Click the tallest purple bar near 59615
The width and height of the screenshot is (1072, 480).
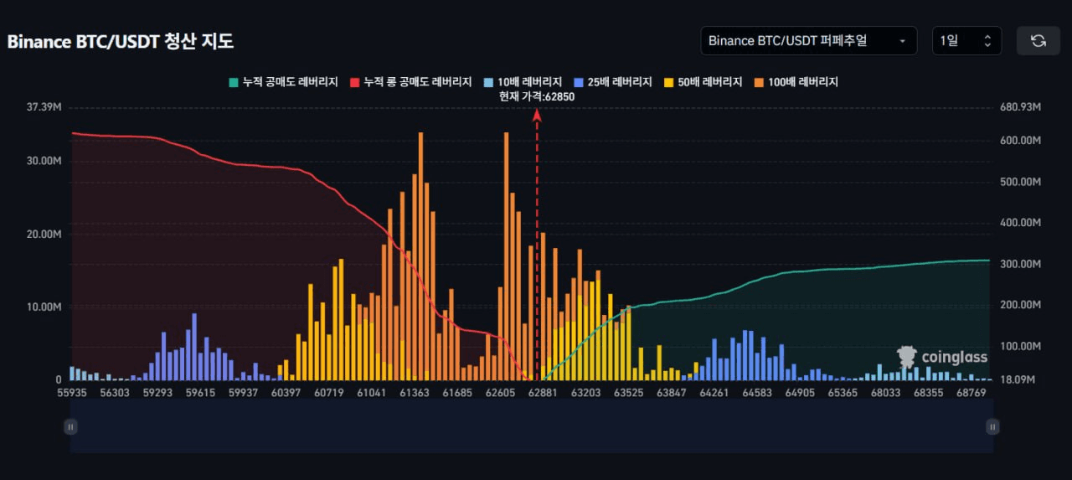[194, 346]
